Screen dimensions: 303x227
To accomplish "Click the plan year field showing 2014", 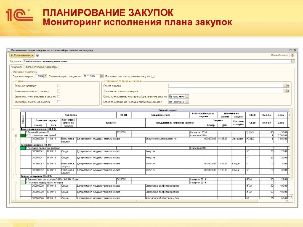I will [x=40, y=76].
